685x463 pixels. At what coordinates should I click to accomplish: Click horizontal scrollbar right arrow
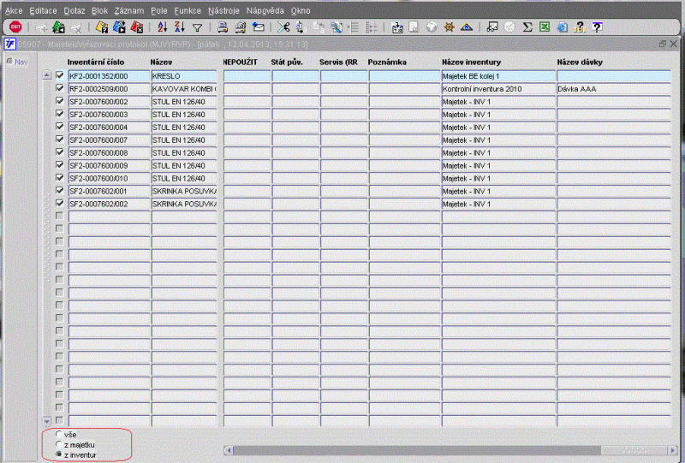pos(673,450)
